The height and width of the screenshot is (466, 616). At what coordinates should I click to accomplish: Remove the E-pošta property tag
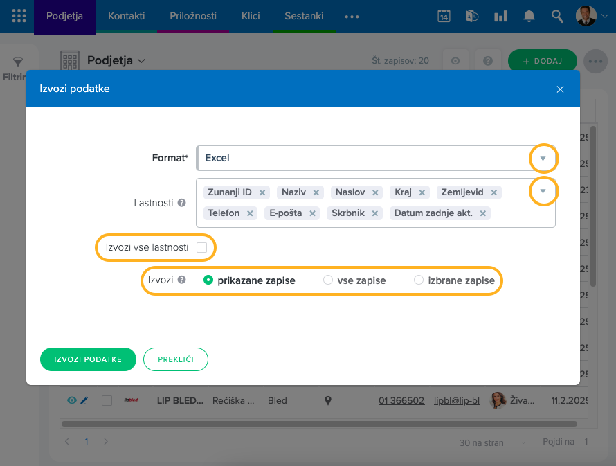coord(313,213)
